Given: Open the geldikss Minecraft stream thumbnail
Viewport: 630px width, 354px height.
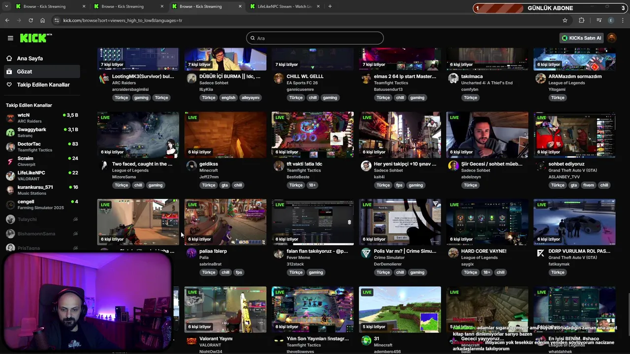Looking at the screenshot, I should pyautogui.click(x=225, y=135).
